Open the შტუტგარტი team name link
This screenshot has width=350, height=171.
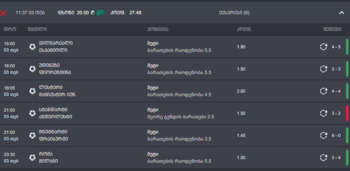53,132
